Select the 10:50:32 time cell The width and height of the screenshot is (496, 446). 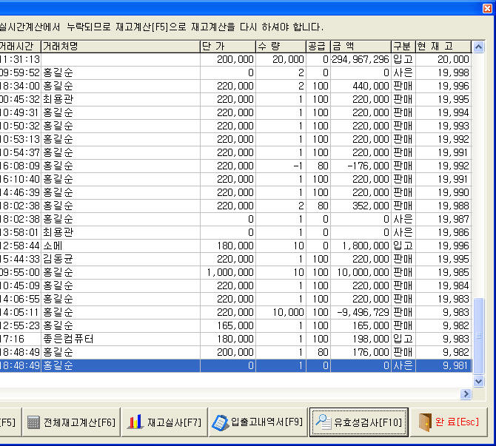coord(20,126)
